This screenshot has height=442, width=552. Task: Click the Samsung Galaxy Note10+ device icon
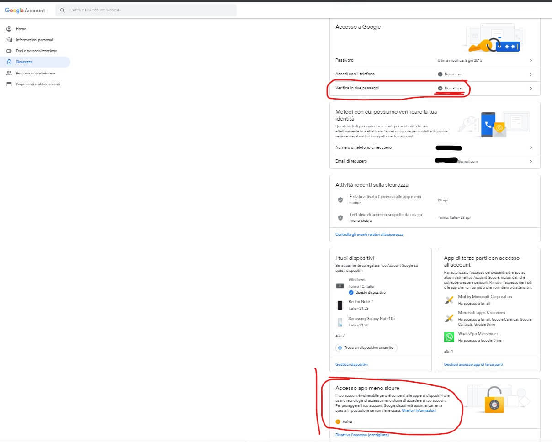(340, 322)
